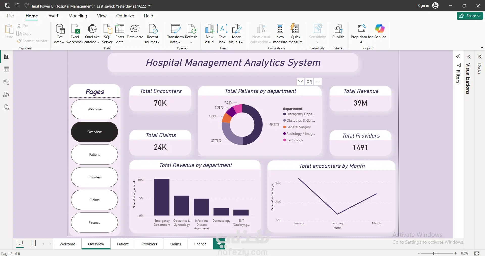Open DAX query view icon
The height and width of the screenshot is (257, 485).
[x=6, y=94]
